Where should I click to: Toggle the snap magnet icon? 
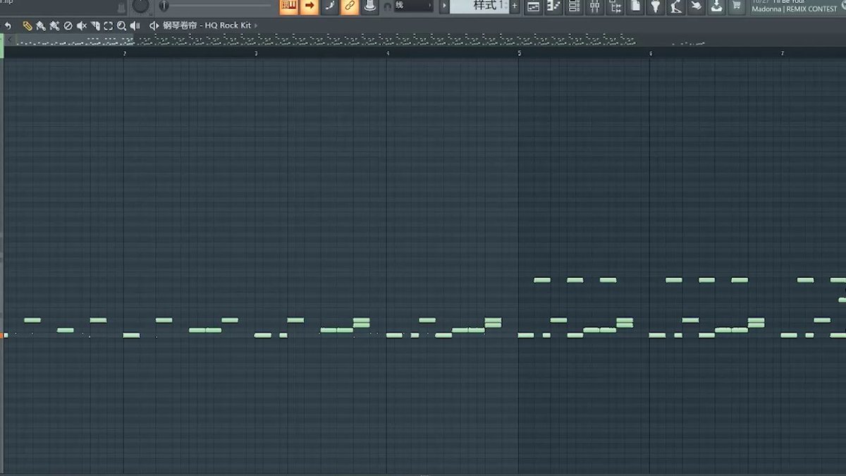coord(387,6)
